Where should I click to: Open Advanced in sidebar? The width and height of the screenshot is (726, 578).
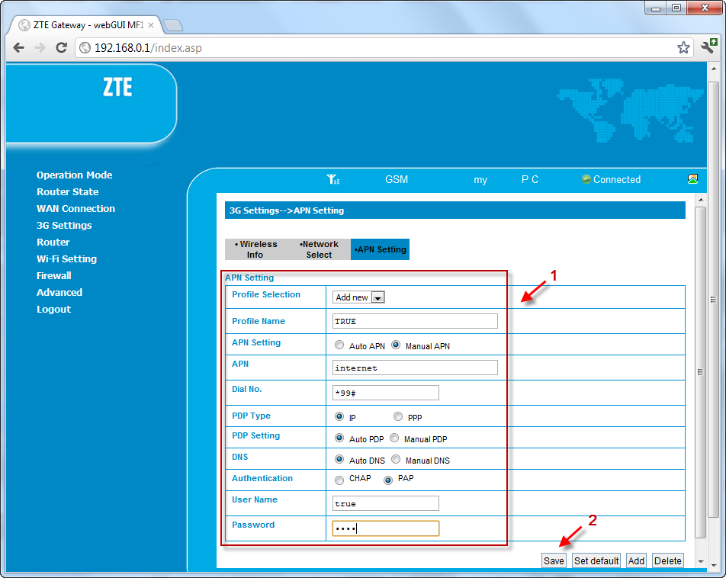click(x=59, y=292)
